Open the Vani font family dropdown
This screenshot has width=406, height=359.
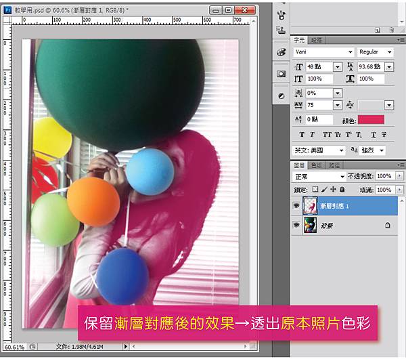(x=323, y=52)
